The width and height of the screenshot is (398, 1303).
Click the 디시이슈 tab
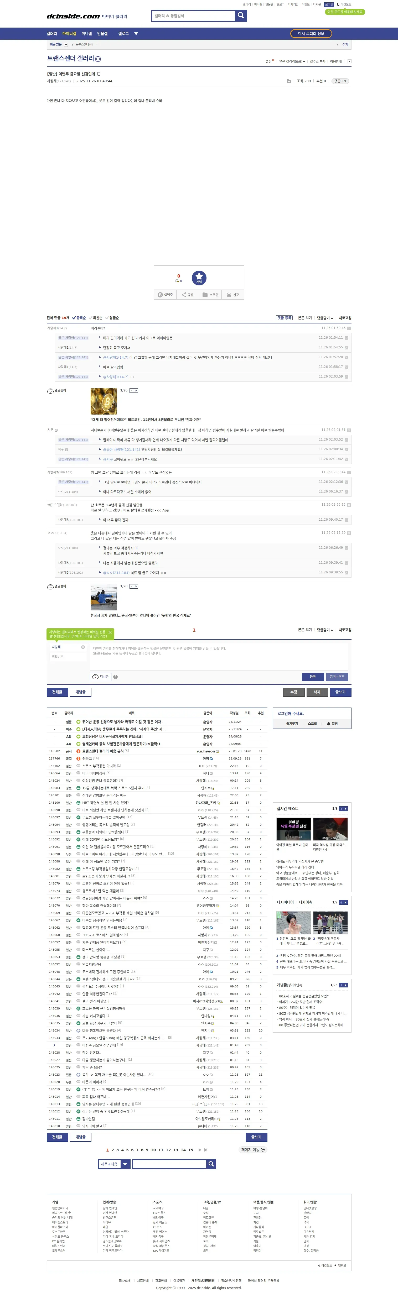click(305, 902)
